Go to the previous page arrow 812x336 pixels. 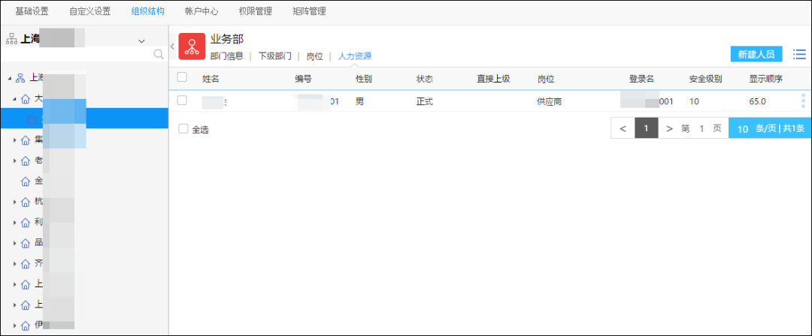(623, 128)
